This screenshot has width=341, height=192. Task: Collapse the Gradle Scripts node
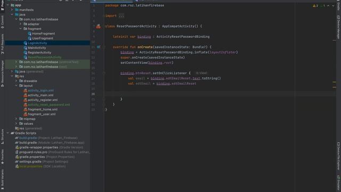[x=8, y=133]
